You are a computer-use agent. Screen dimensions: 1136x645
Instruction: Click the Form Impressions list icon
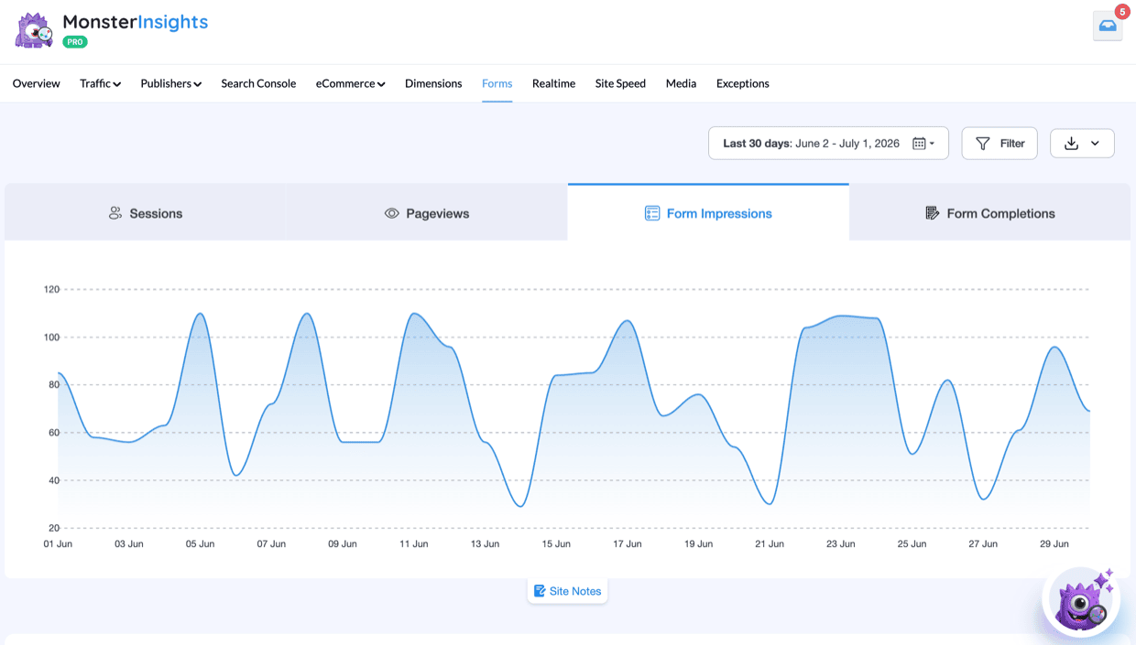click(x=652, y=213)
